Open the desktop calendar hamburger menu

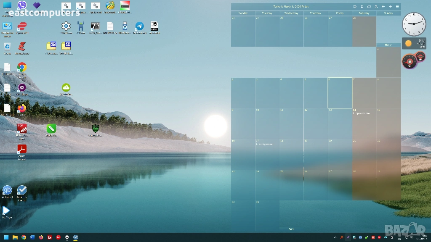coord(397,7)
